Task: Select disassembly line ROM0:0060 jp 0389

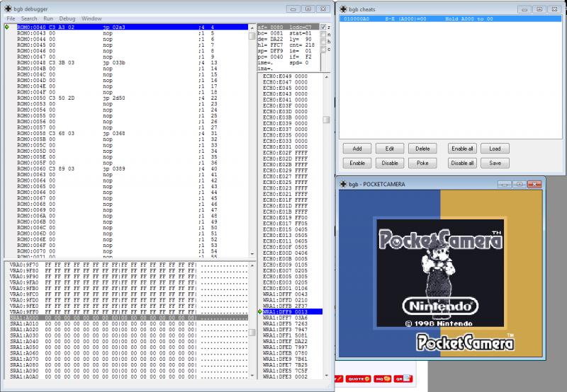Action: point(133,168)
